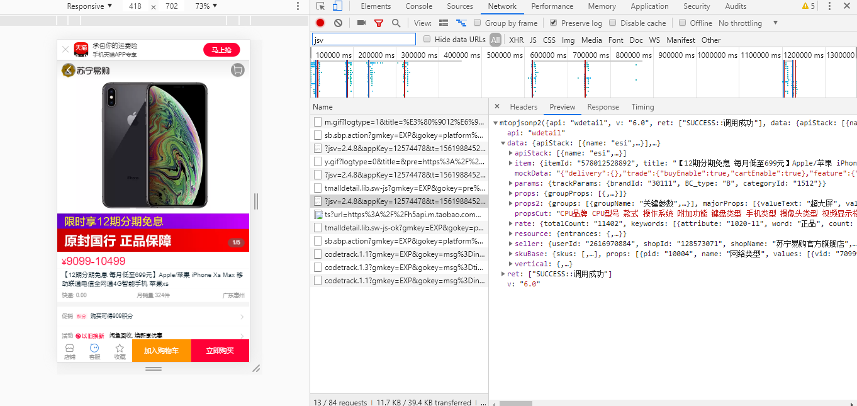Switch to the Elements tab
857x406 pixels.
pyautogui.click(x=376, y=6)
